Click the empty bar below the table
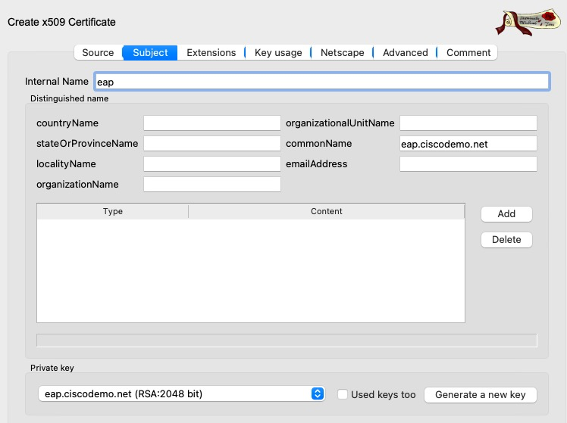Viewport: 567px width, 423px height. pyautogui.click(x=287, y=341)
